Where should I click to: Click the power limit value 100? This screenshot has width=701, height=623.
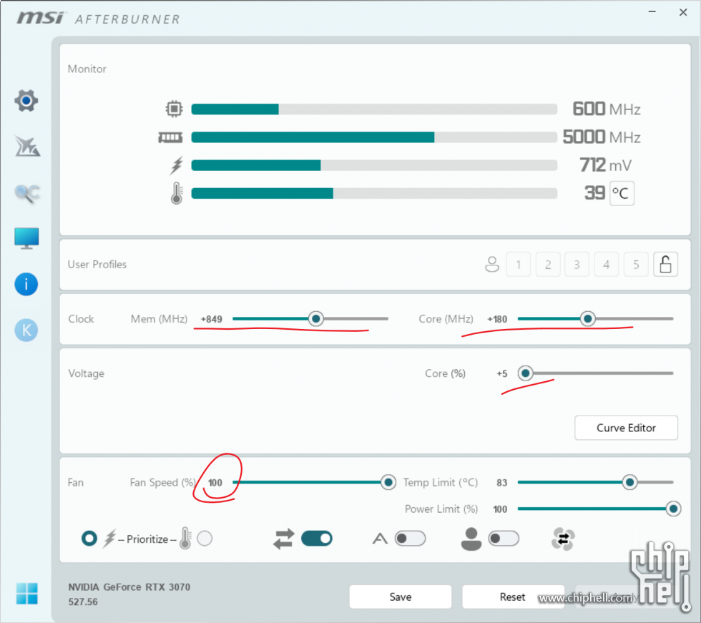500,509
